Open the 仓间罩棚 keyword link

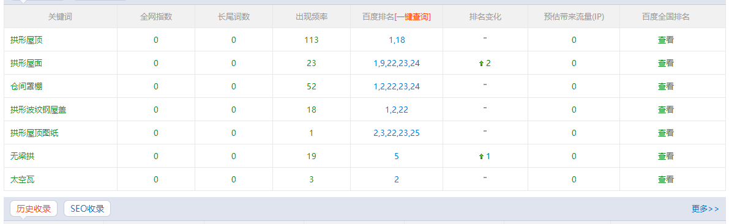click(x=26, y=86)
